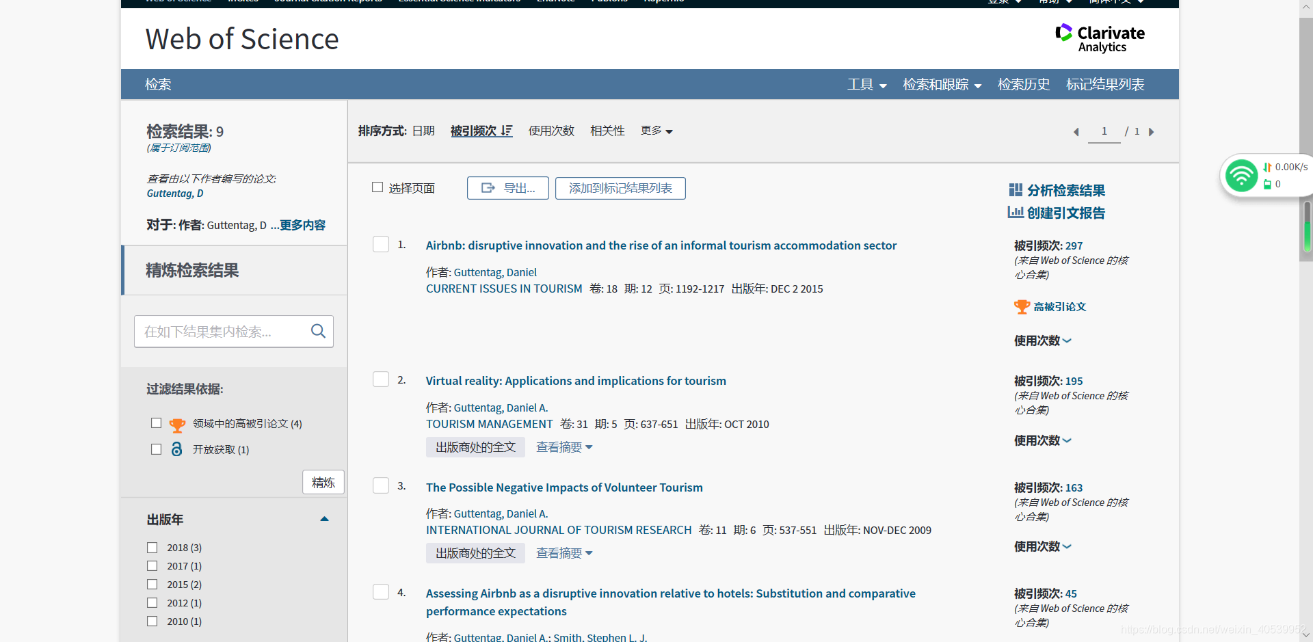This screenshot has width=1313, height=642.
Task: Open the 更多 sort options dropdown
Action: [x=656, y=131]
